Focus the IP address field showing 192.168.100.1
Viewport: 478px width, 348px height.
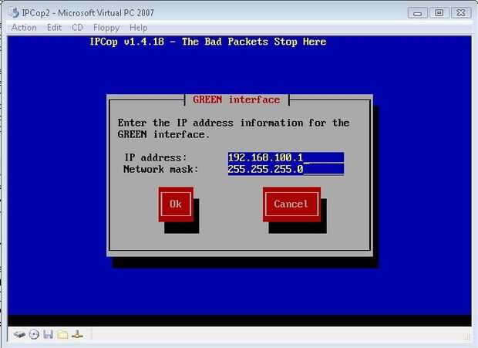[x=286, y=157]
